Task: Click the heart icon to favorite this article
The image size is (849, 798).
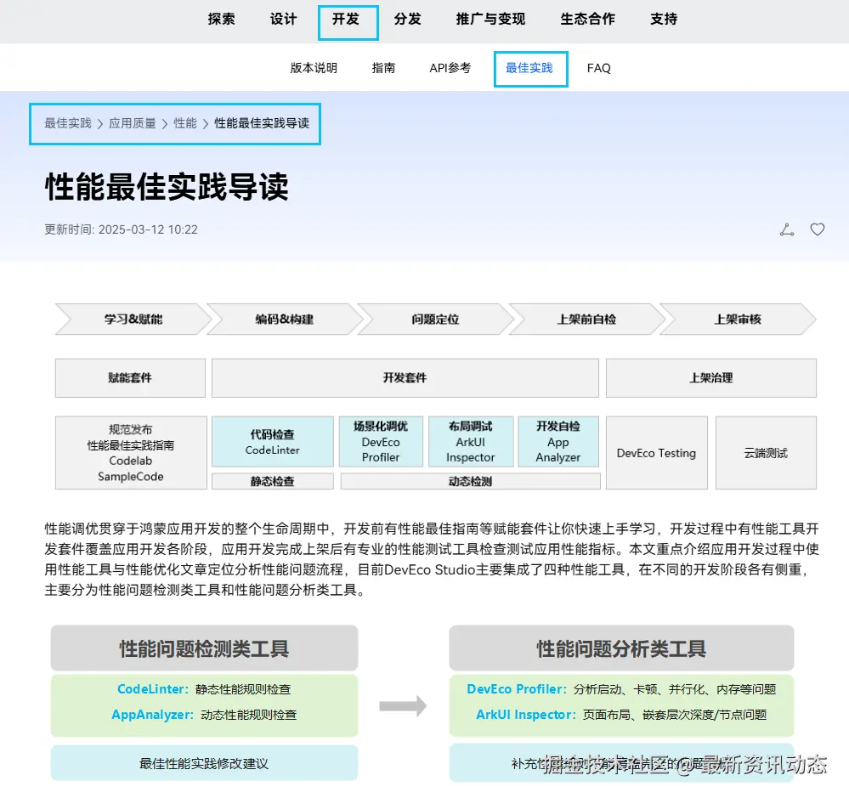Action: click(x=817, y=229)
